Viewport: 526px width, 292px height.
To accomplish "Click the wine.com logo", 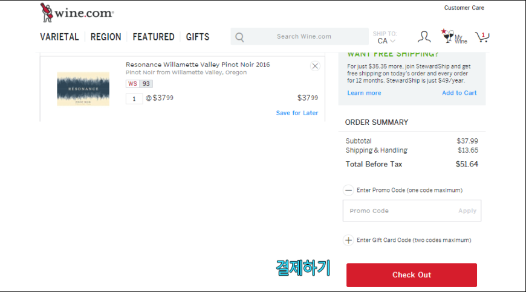I will [x=77, y=13].
